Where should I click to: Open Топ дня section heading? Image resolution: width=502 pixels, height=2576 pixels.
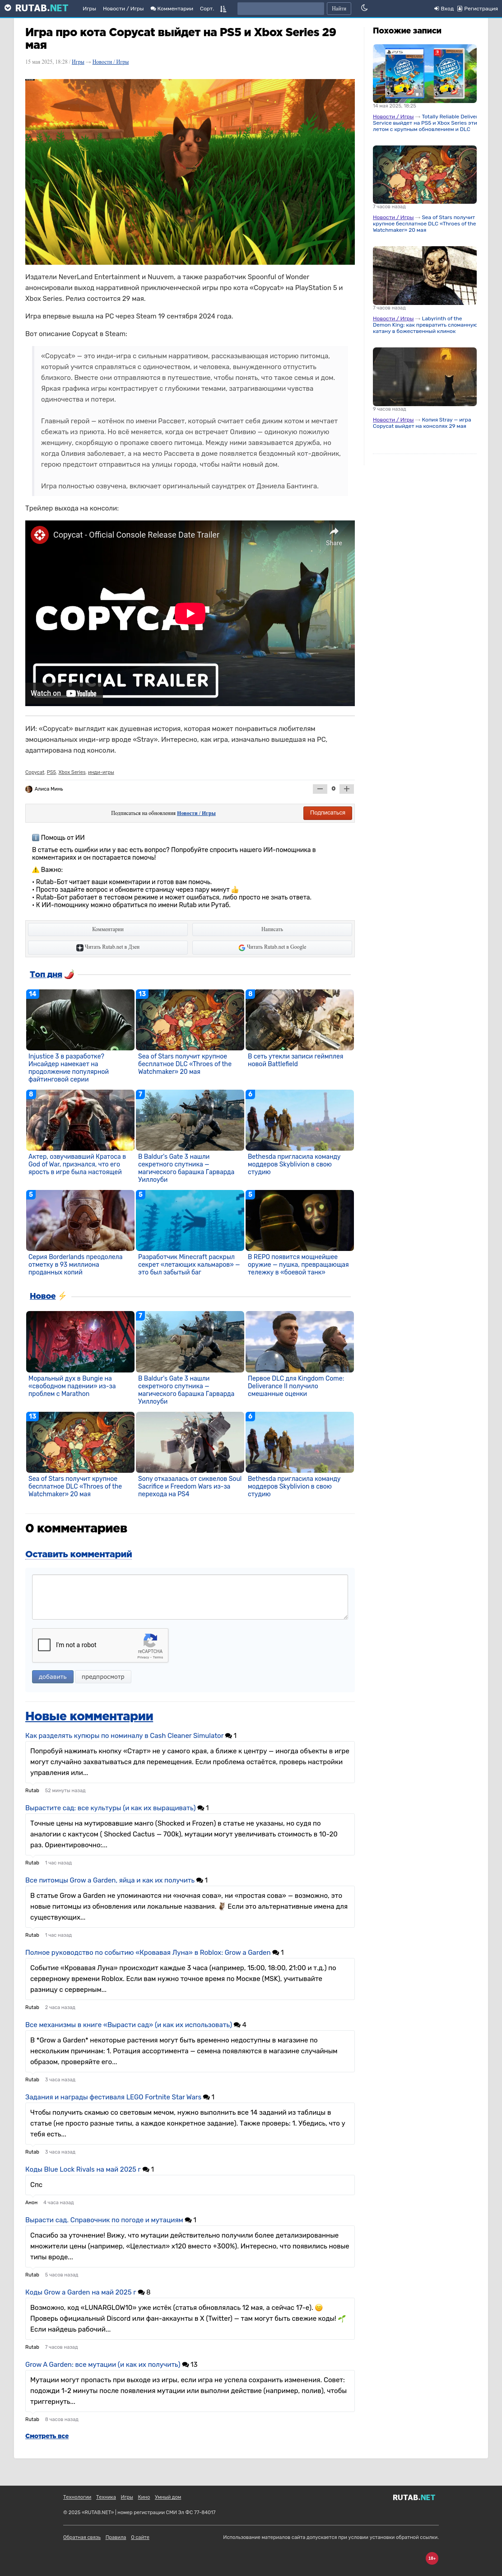tap(46, 974)
